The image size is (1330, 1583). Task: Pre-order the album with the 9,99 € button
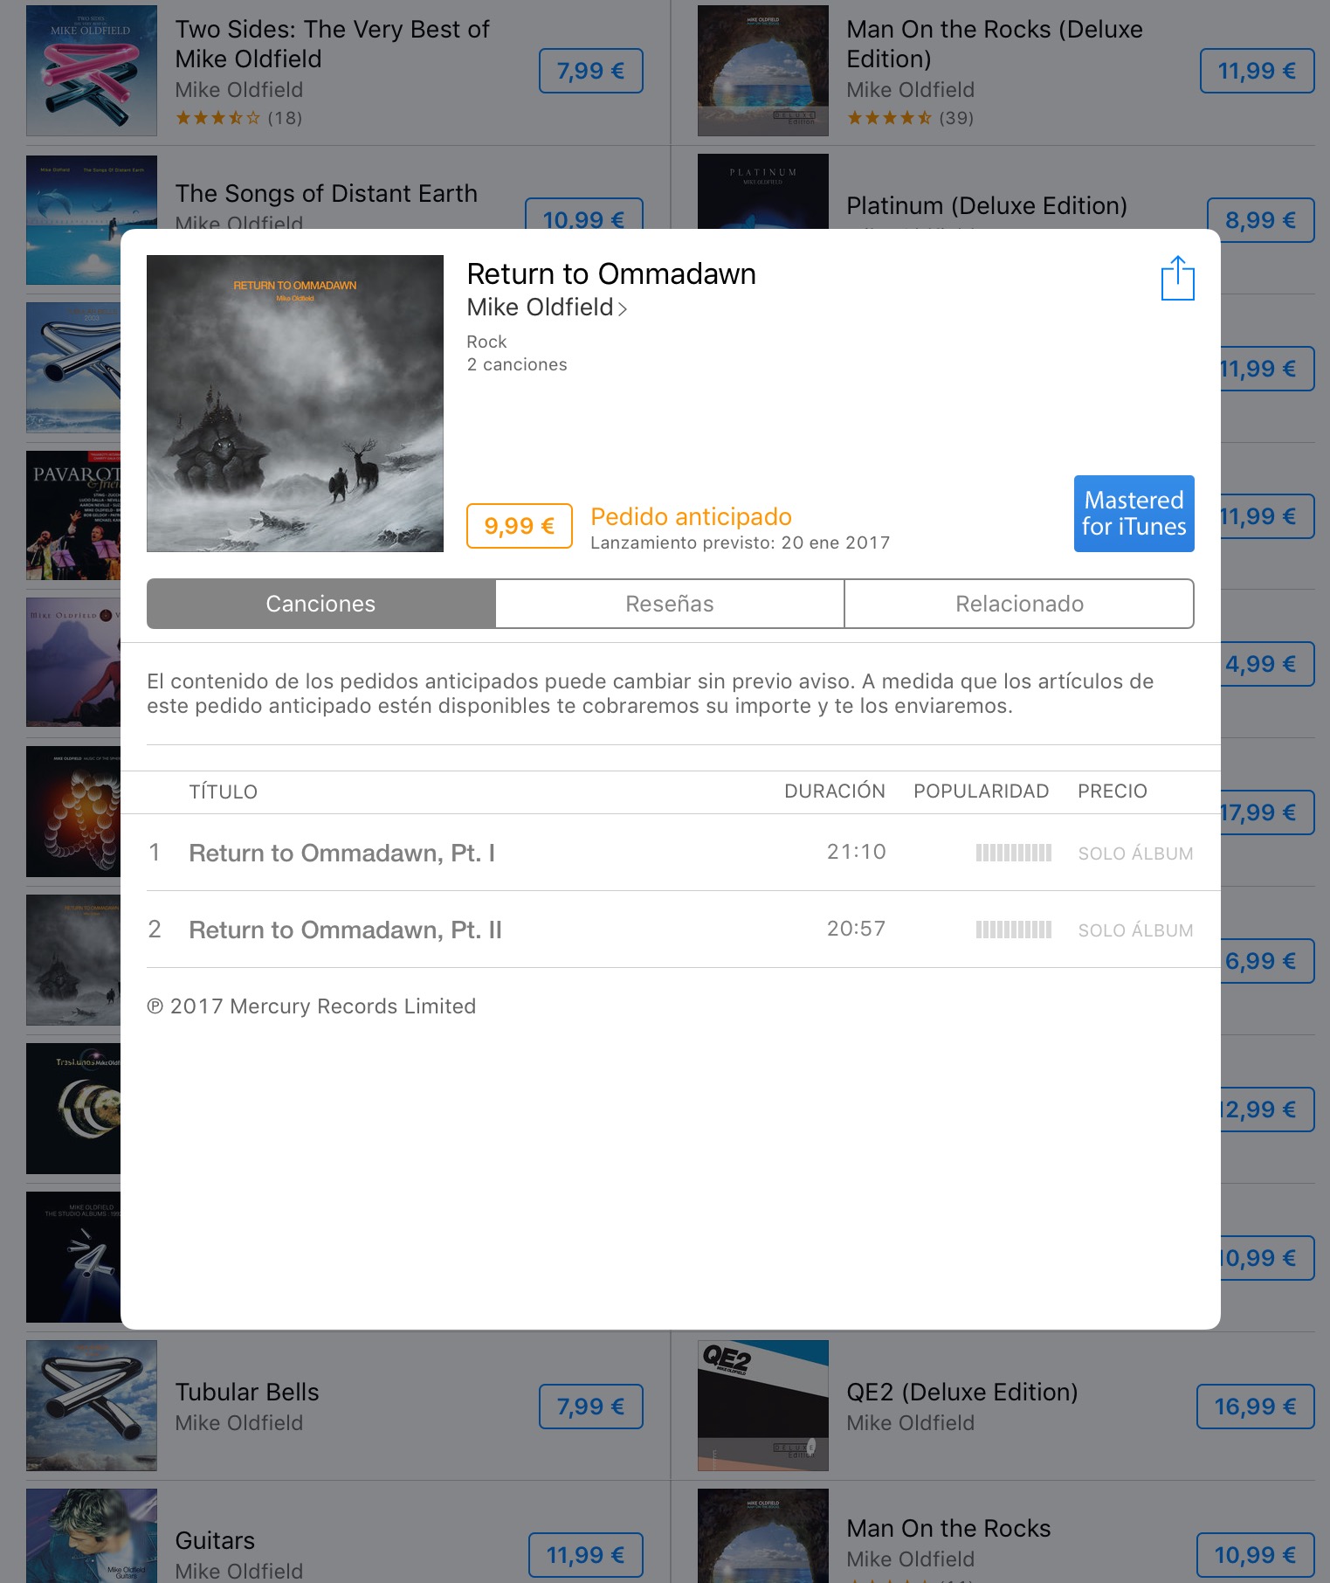click(x=520, y=526)
